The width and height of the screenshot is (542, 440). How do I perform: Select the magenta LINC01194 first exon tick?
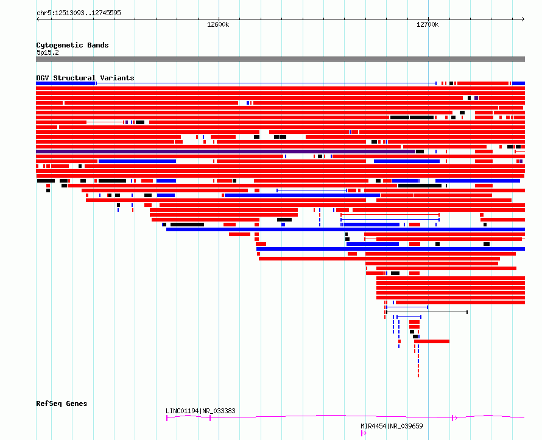pyautogui.click(x=167, y=418)
